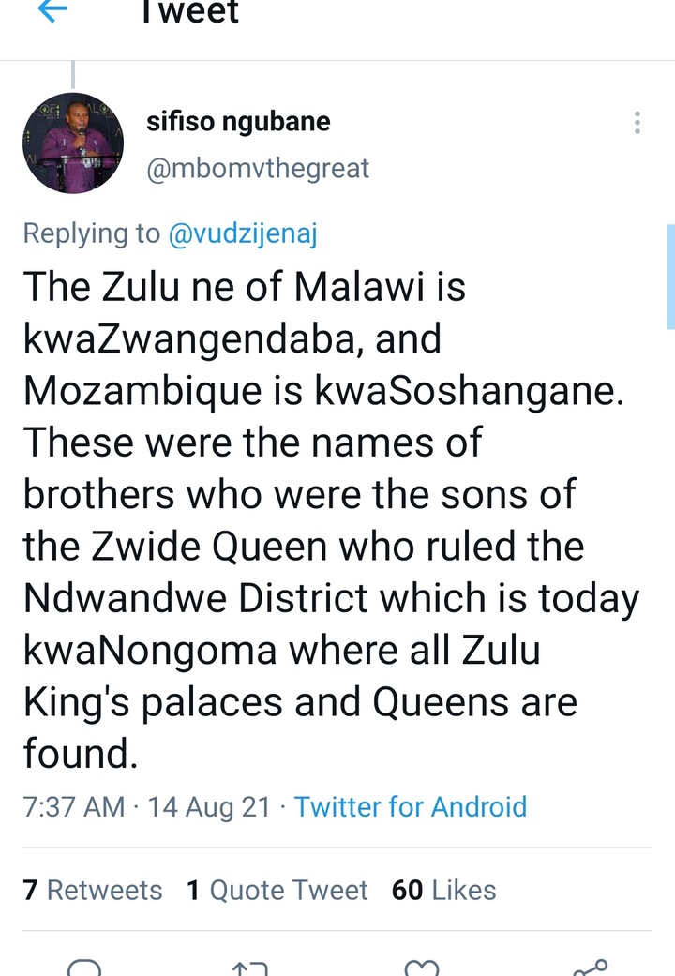This screenshot has height=976, width=675.
Task: View the 1 Quote Tweet list
Action: coord(277,890)
